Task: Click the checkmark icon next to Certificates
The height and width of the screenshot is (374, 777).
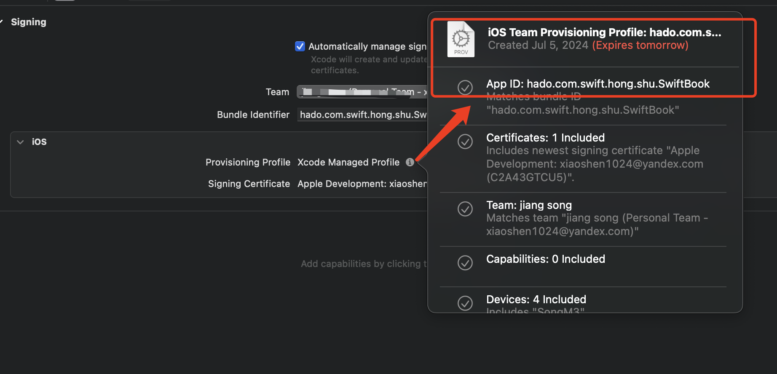Action: [465, 142]
